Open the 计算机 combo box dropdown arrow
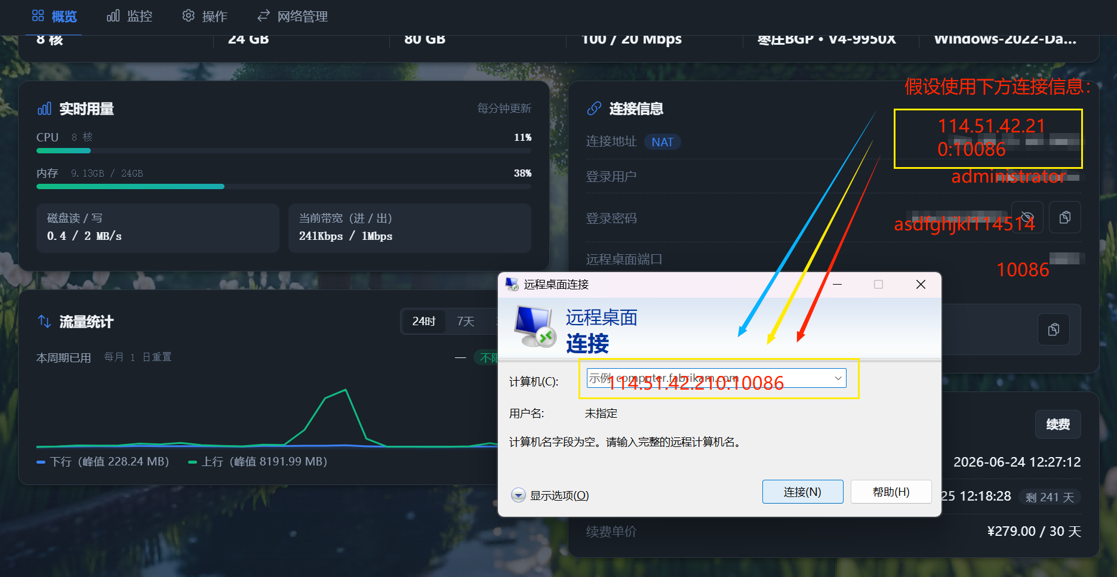 point(838,378)
